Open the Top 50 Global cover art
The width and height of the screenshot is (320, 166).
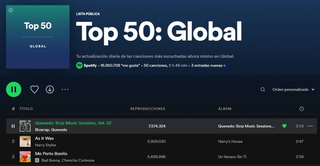[x=38, y=37]
